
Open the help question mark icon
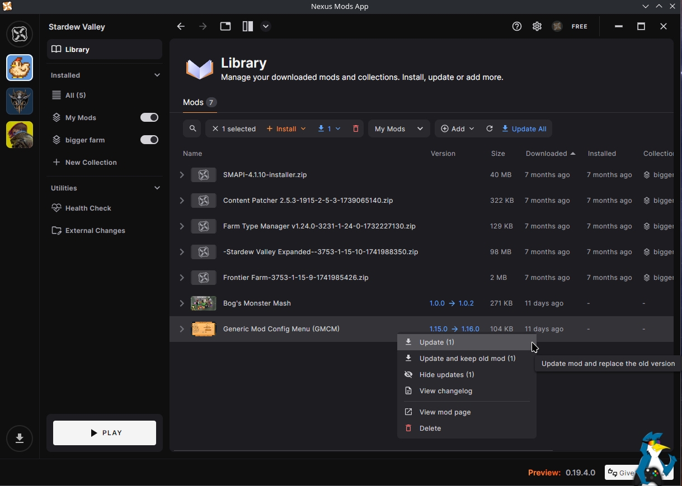pos(517,26)
